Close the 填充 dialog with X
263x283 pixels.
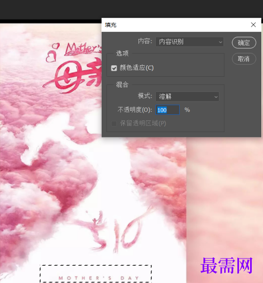click(x=253, y=25)
